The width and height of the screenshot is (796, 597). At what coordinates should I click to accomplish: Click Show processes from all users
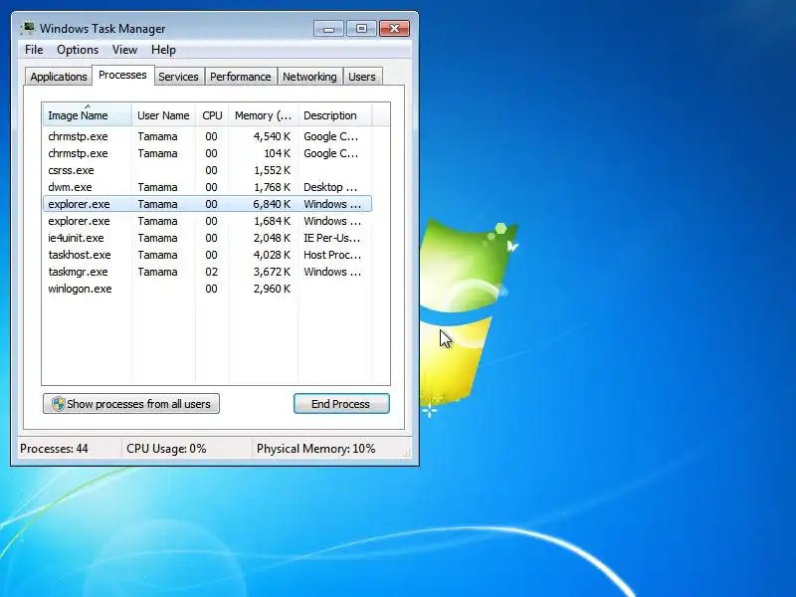coord(131,404)
